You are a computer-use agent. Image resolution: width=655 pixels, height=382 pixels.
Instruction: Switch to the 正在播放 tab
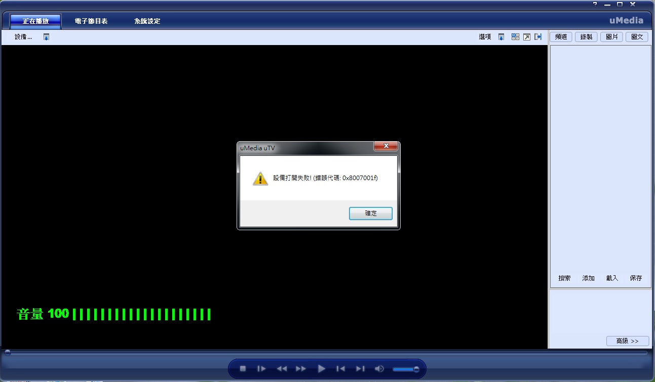click(x=35, y=21)
